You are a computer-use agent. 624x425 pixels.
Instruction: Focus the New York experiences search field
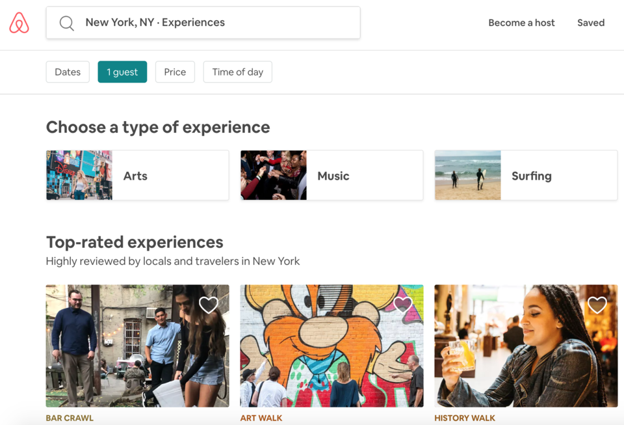tap(203, 23)
